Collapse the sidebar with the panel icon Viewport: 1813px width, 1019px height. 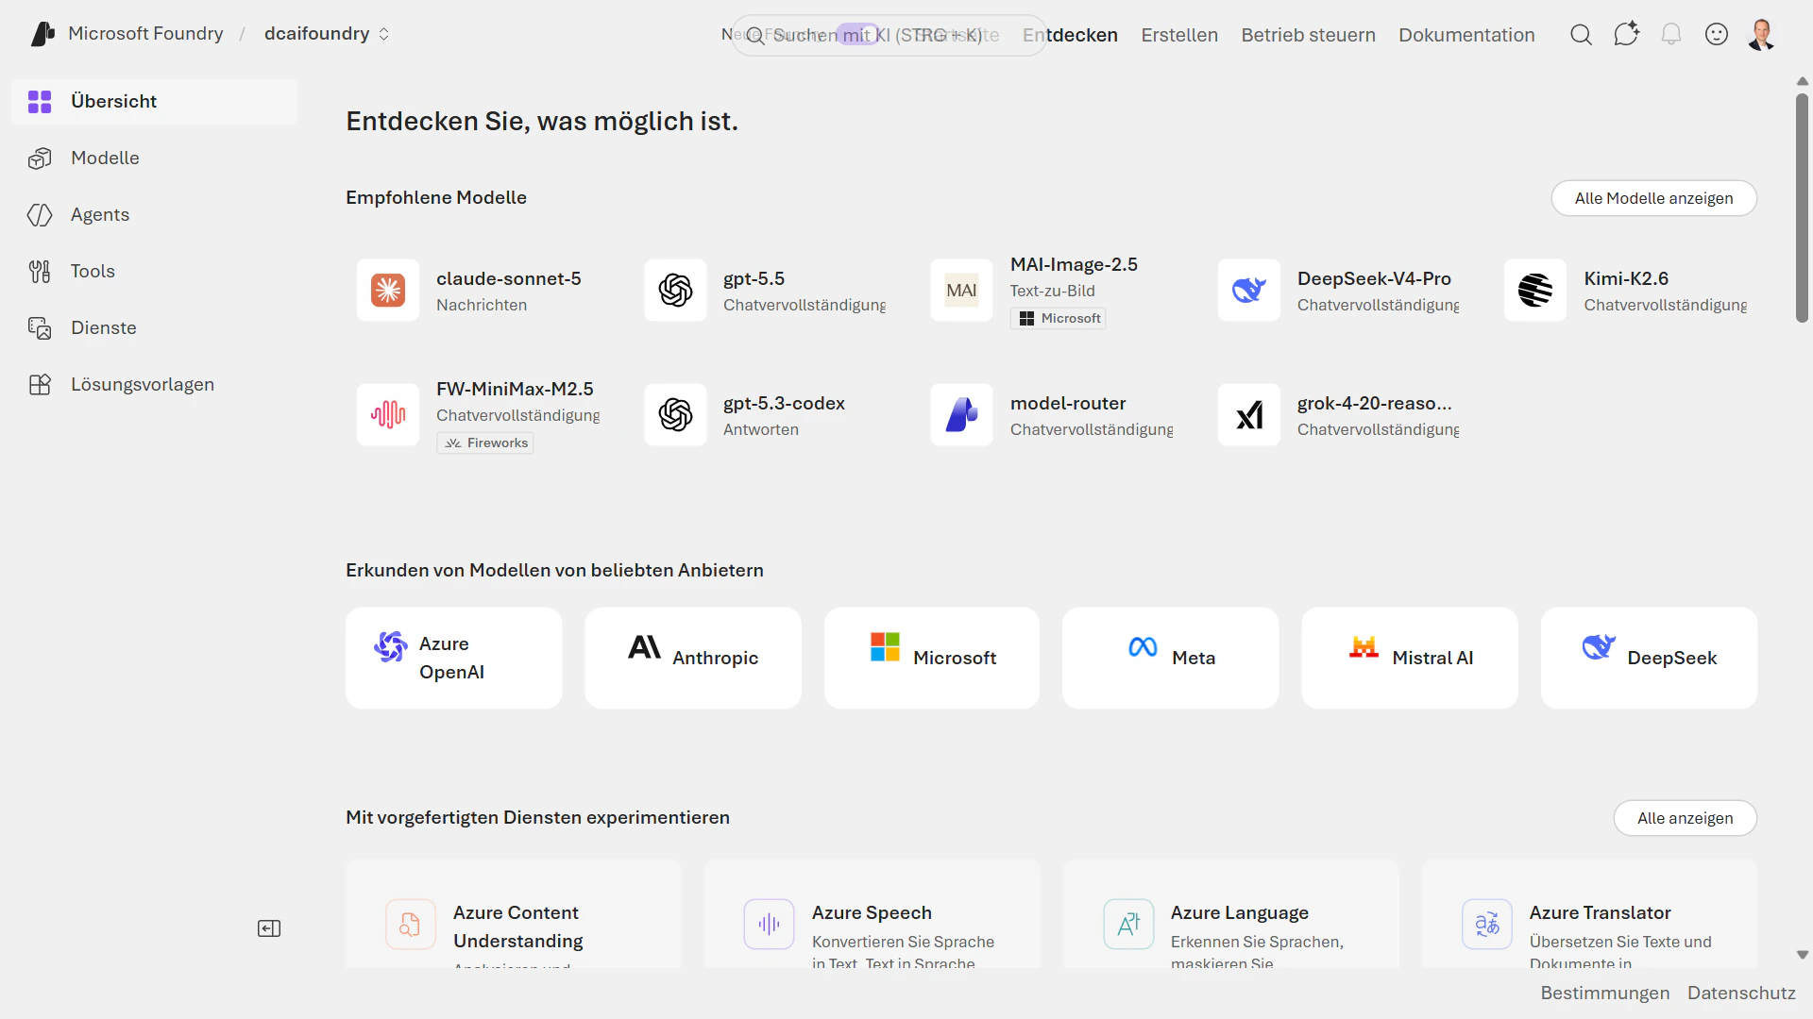[269, 928]
